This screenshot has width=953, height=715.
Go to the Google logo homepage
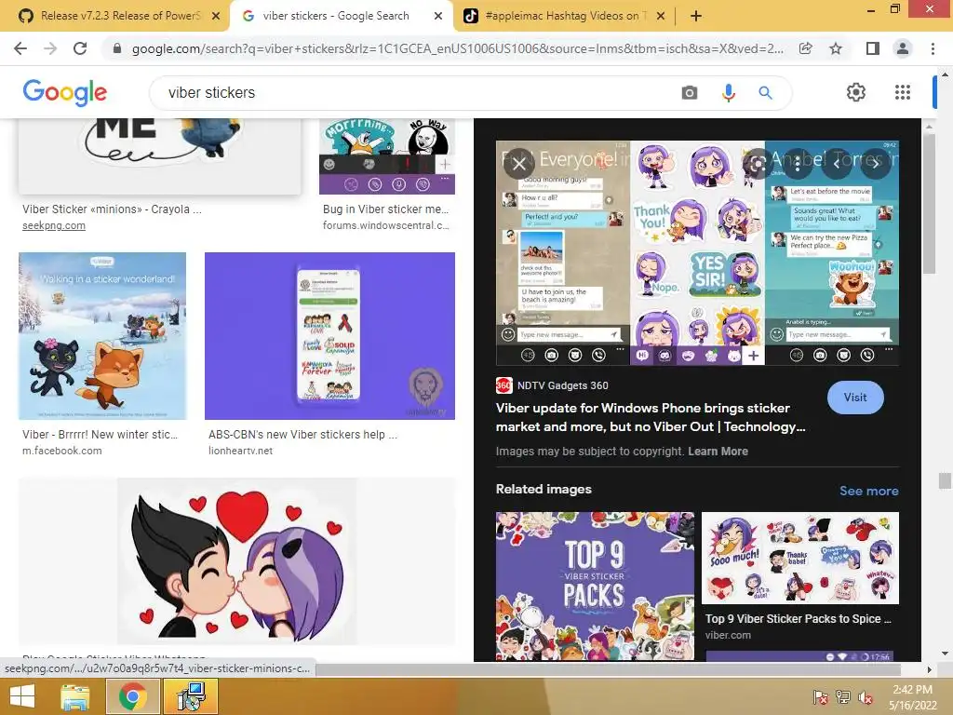point(65,93)
